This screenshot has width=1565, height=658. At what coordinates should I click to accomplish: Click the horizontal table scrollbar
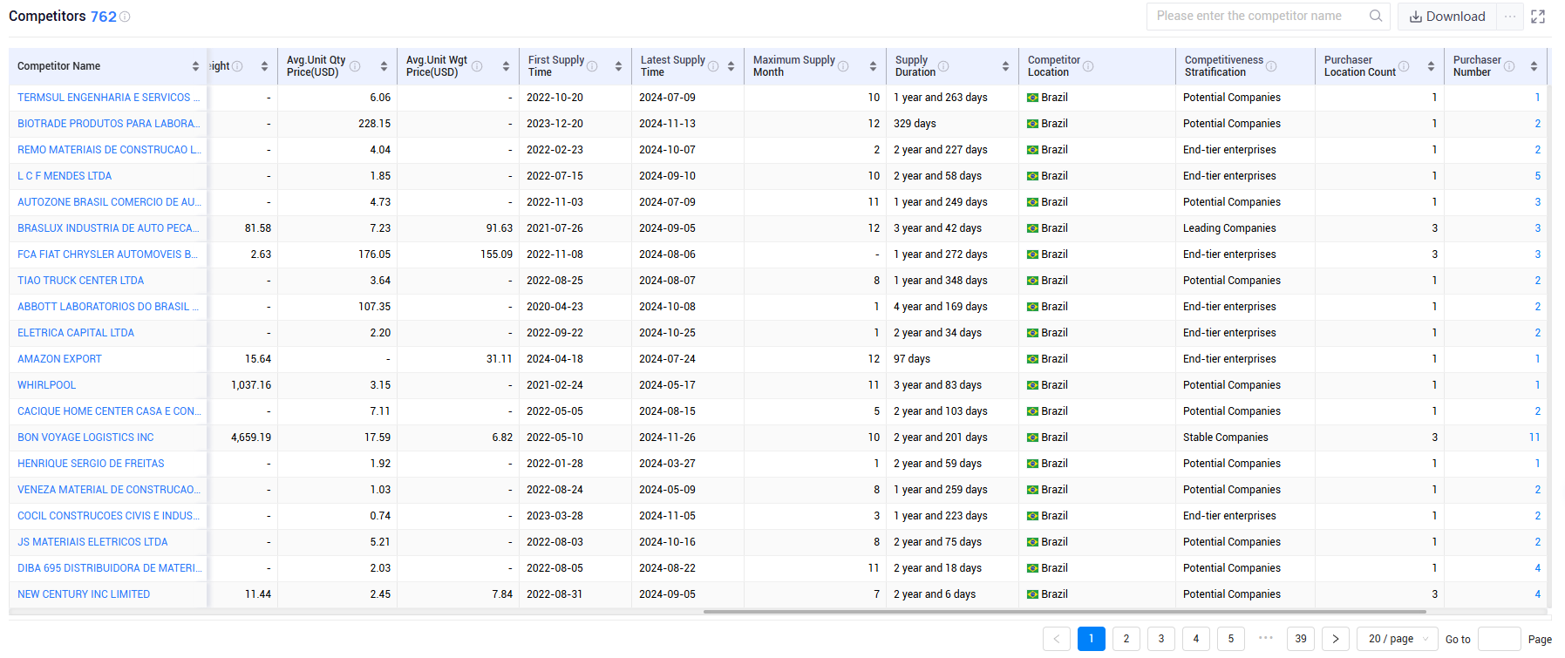click(1064, 612)
